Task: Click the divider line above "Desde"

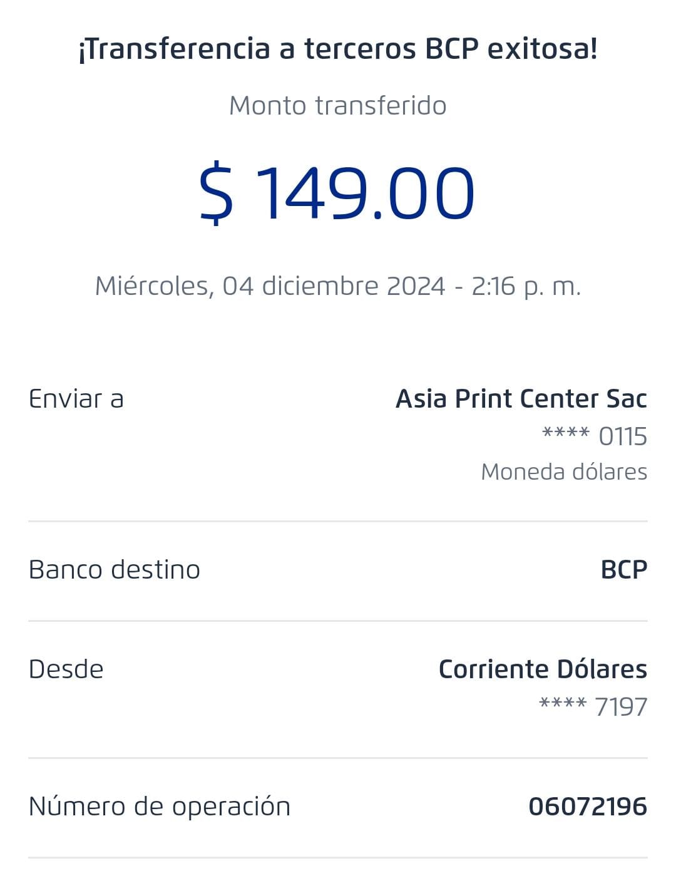Action: [338, 621]
